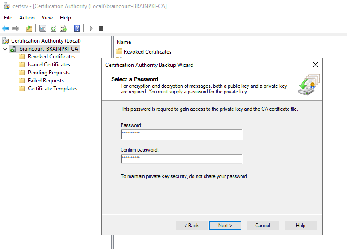
Task: Click into the Confirm password field
Action: pyautogui.click(x=181, y=159)
